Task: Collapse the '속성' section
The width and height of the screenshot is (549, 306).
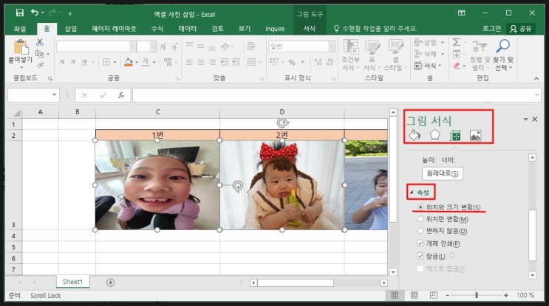Action: click(412, 192)
